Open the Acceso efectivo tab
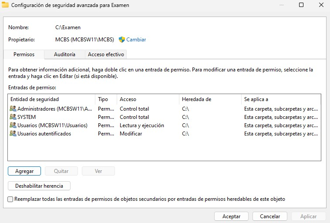 point(106,54)
